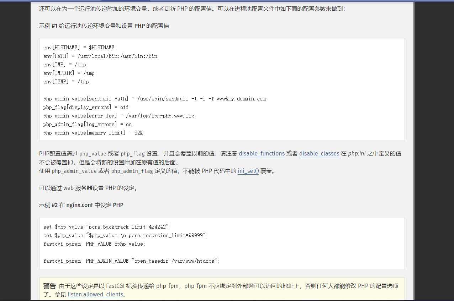Click the pcre.recursion_limit=99999 code line
The height and width of the screenshot is (301, 454).
point(125,235)
